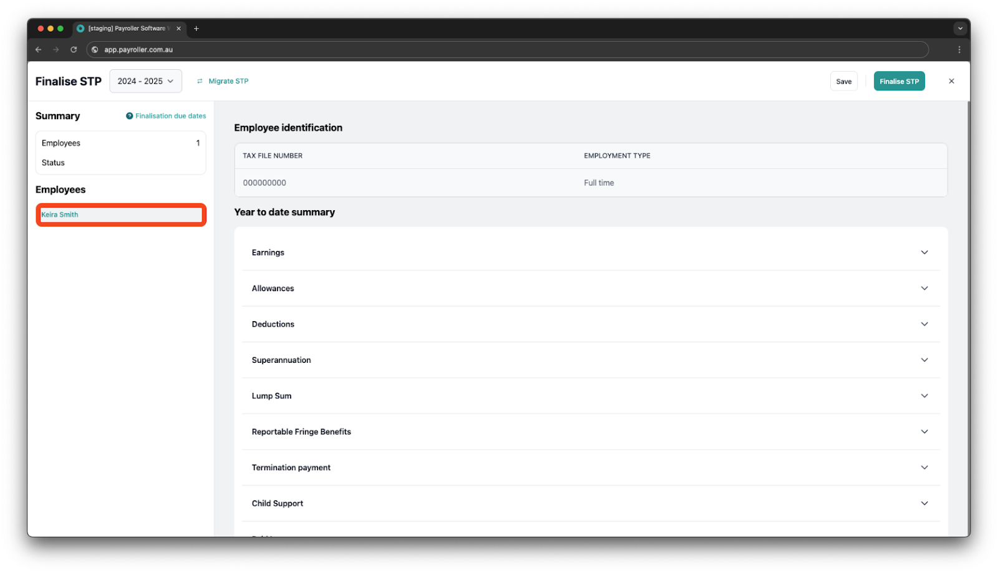The height and width of the screenshot is (573, 998).
Task: Click the browser back arrow
Action: (39, 50)
